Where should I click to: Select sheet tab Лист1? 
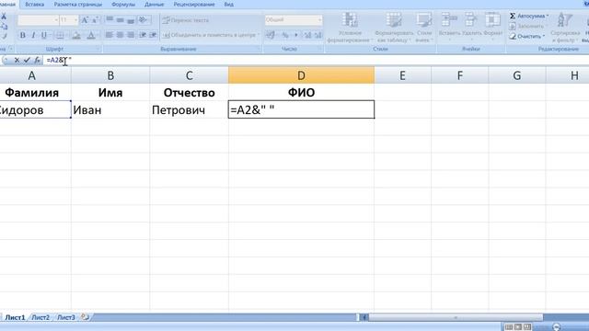[15, 317]
